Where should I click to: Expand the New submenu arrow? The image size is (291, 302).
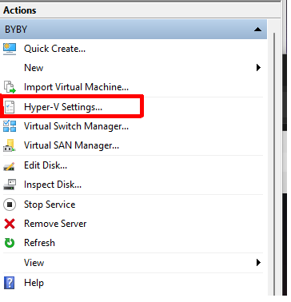258,68
